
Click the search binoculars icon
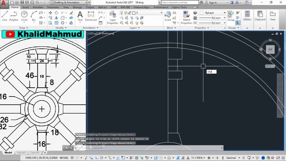202,3
